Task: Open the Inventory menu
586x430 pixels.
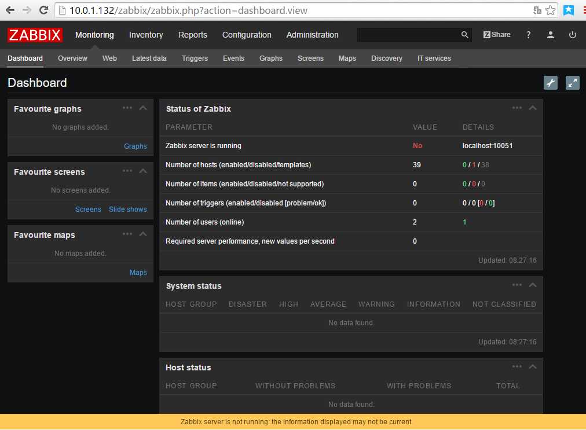Action: [146, 35]
